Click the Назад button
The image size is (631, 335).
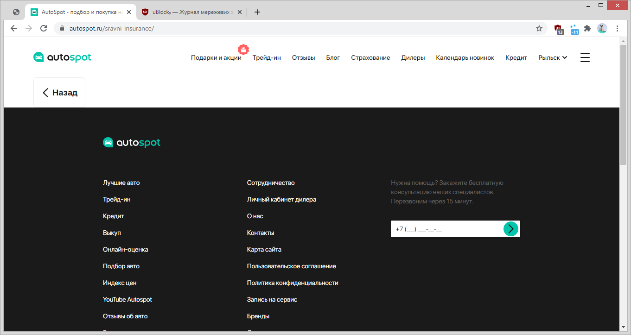(59, 92)
